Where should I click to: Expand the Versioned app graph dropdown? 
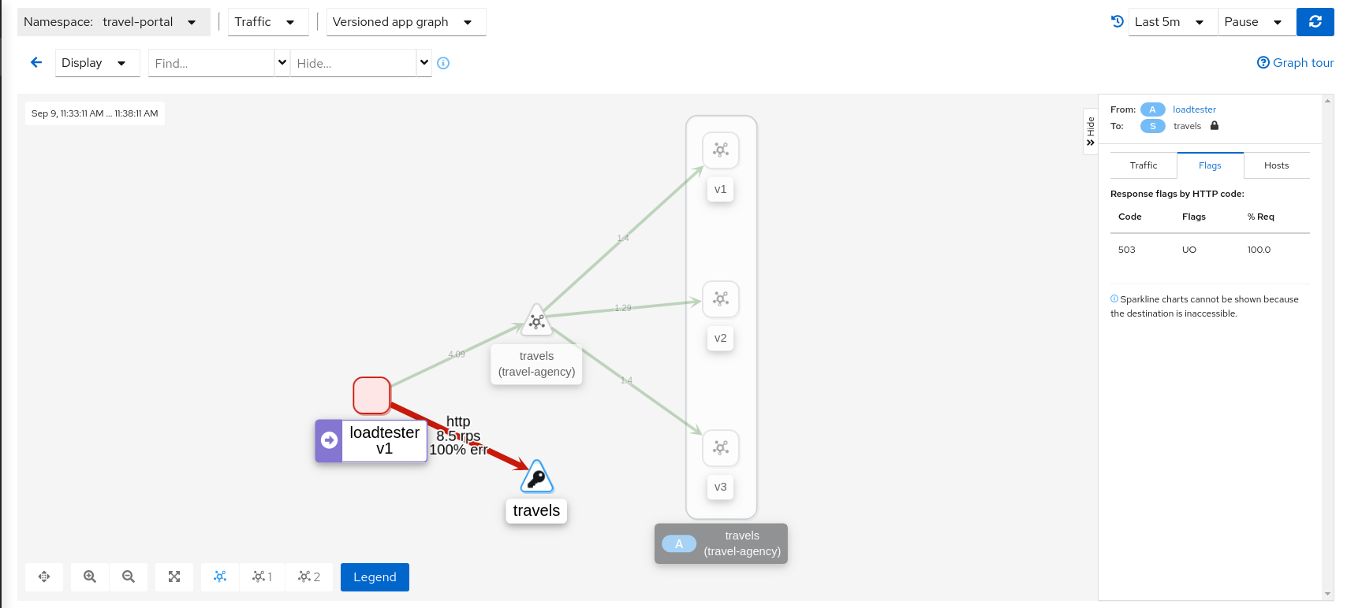tap(405, 22)
